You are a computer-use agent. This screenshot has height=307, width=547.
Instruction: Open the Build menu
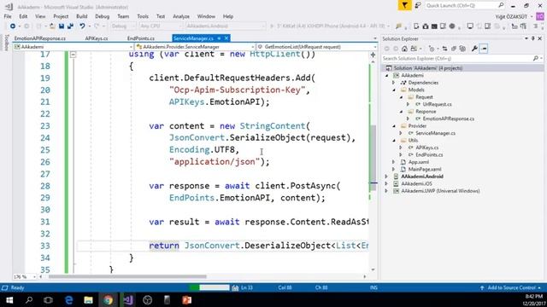[82, 16]
